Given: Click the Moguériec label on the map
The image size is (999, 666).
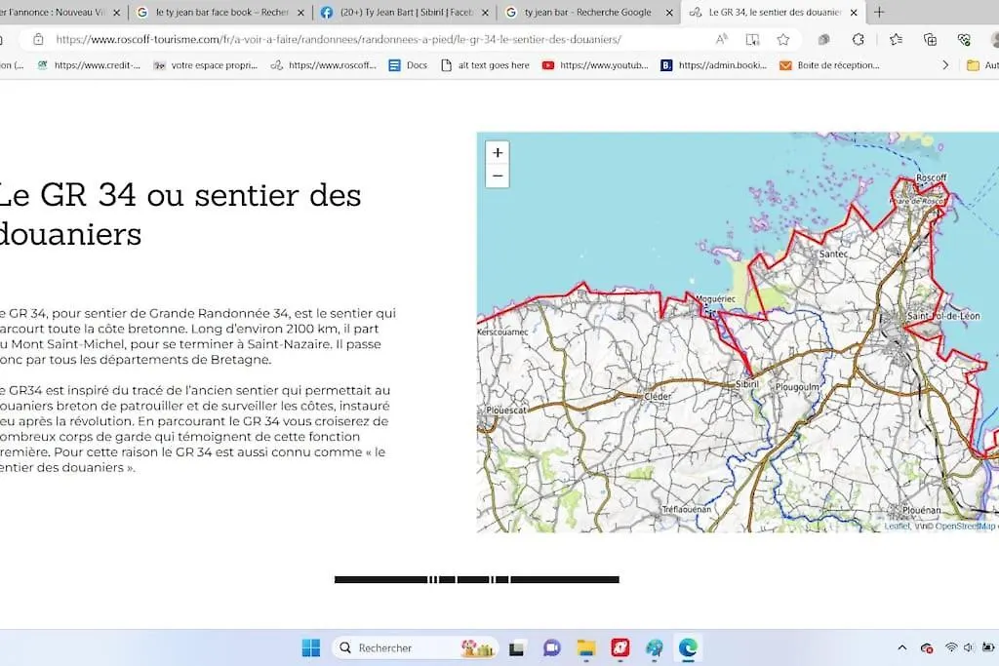Looking at the screenshot, I should 715,298.
